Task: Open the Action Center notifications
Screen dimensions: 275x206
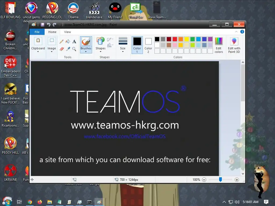Action: click(266, 202)
